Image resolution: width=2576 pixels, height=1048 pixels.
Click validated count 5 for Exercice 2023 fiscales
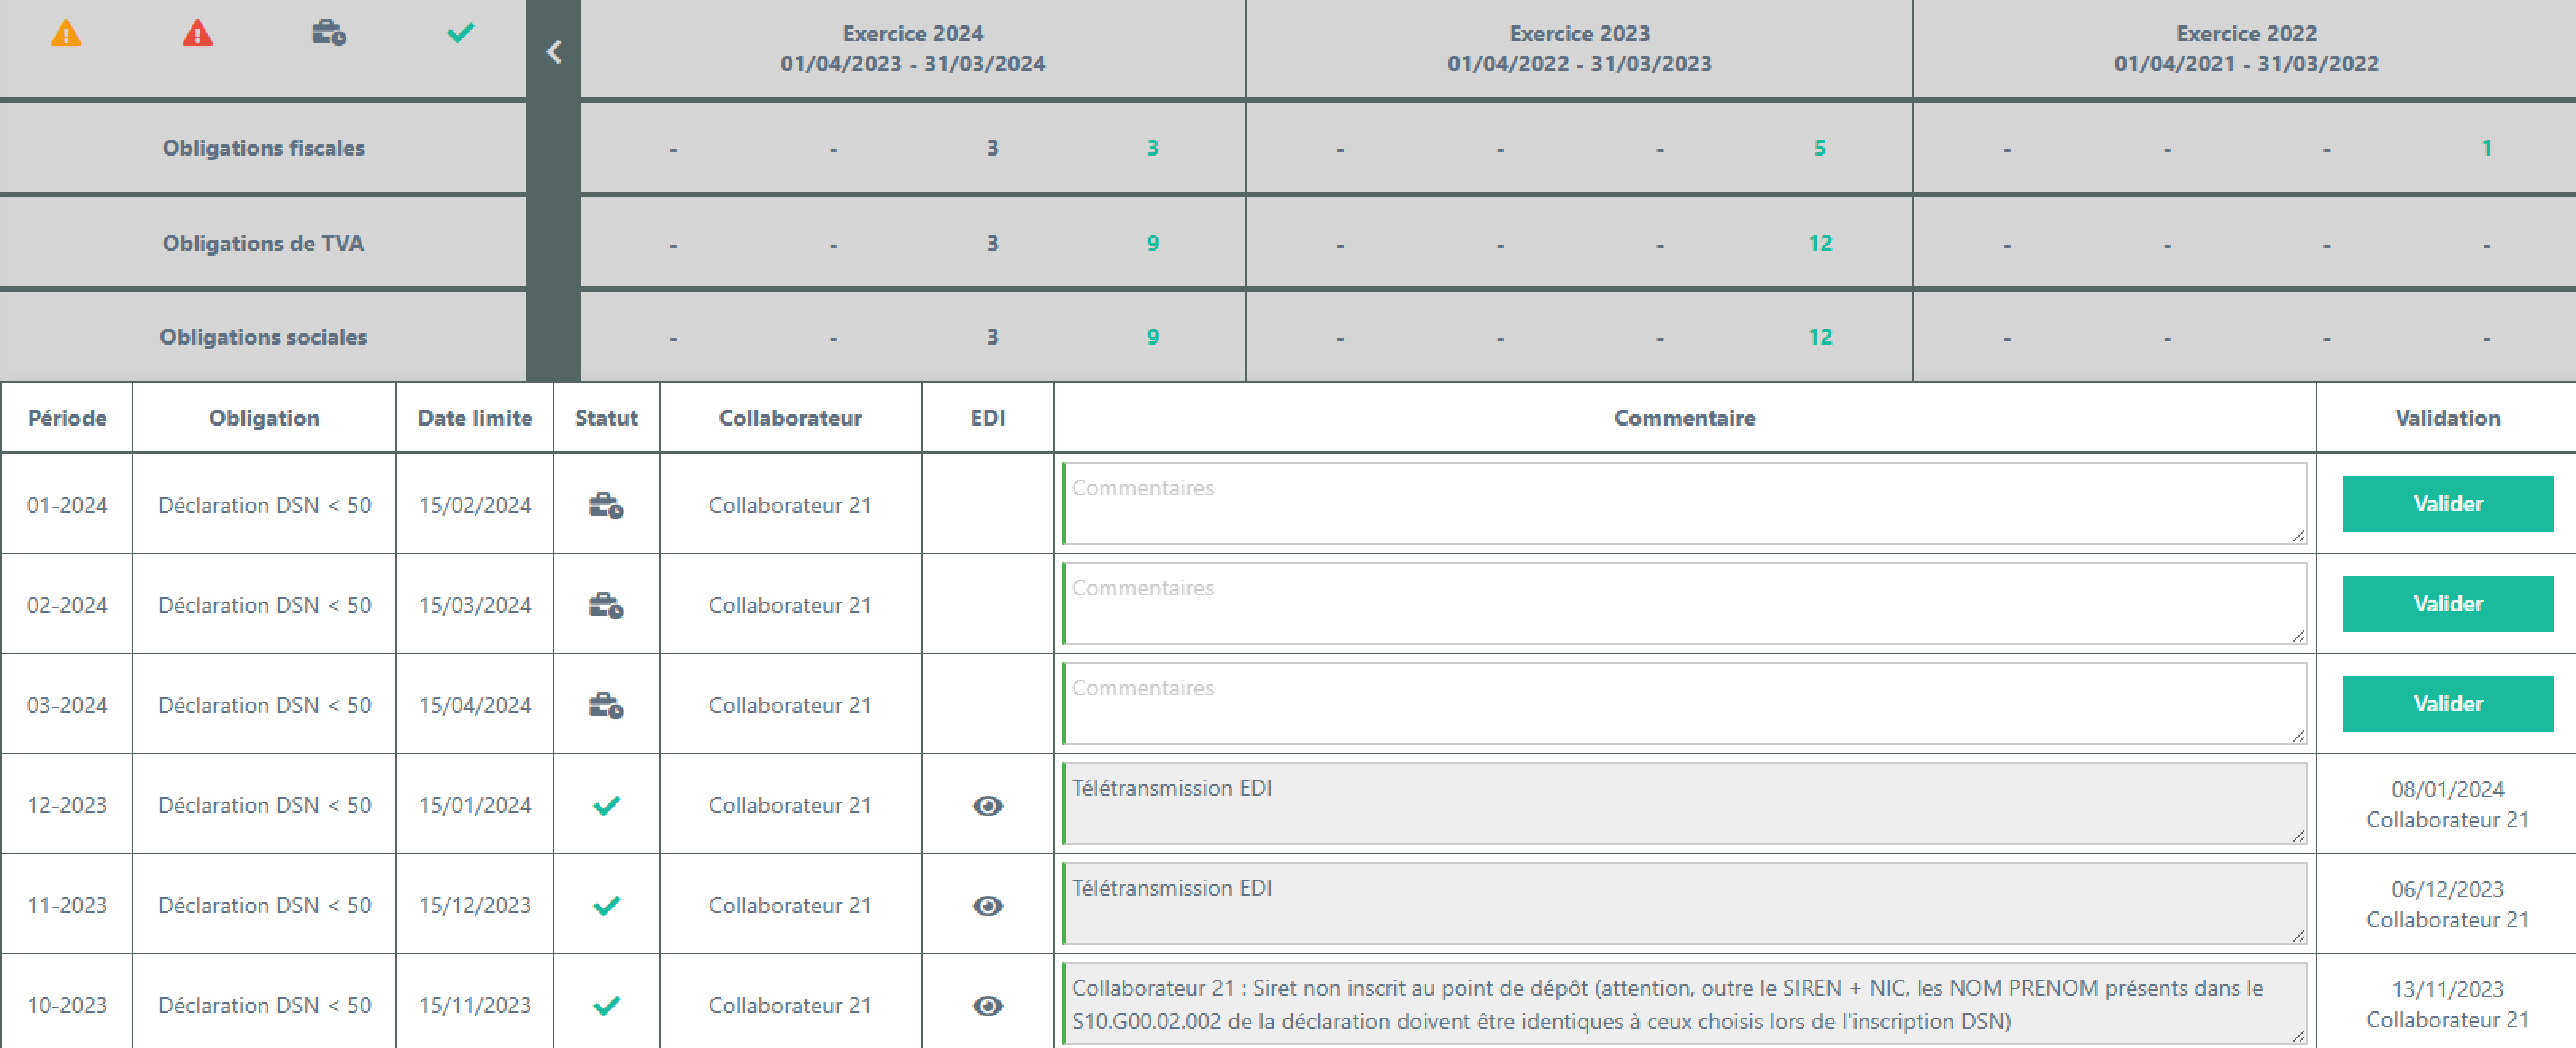point(1819,148)
